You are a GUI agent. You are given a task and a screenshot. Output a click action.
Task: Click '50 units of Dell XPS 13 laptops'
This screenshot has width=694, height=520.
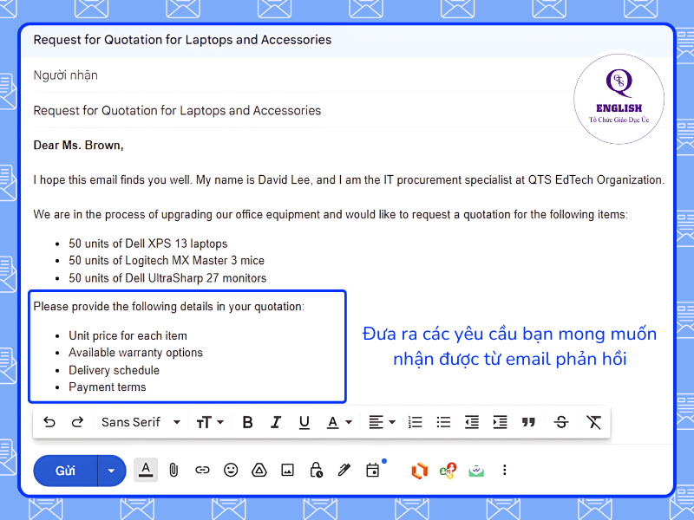click(147, 244)
